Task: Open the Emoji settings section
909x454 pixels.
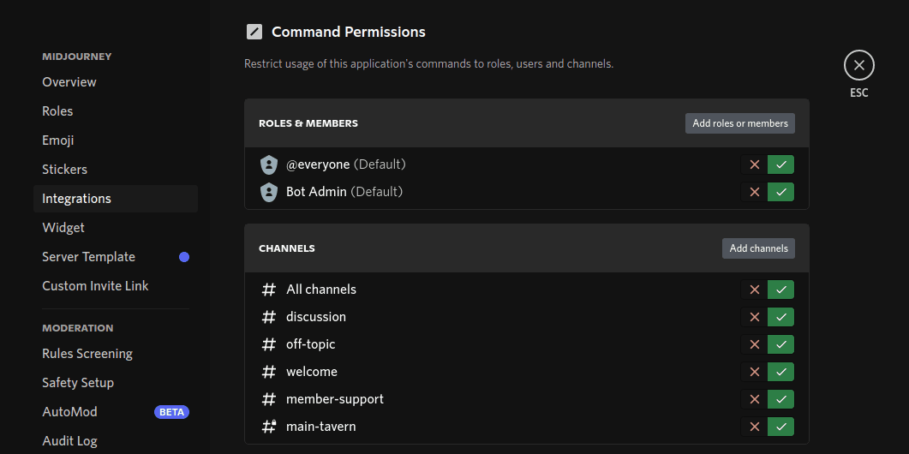Action: [x=58, y=140]
